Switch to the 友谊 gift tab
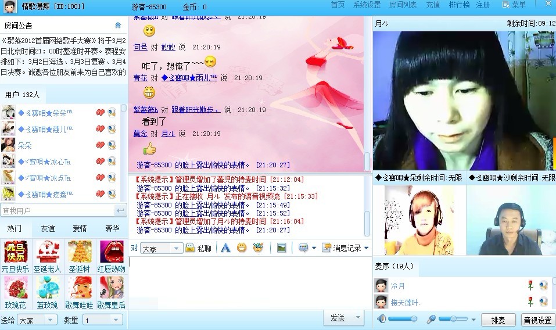Viewport: 556px width, 330px height. [48, 229]
